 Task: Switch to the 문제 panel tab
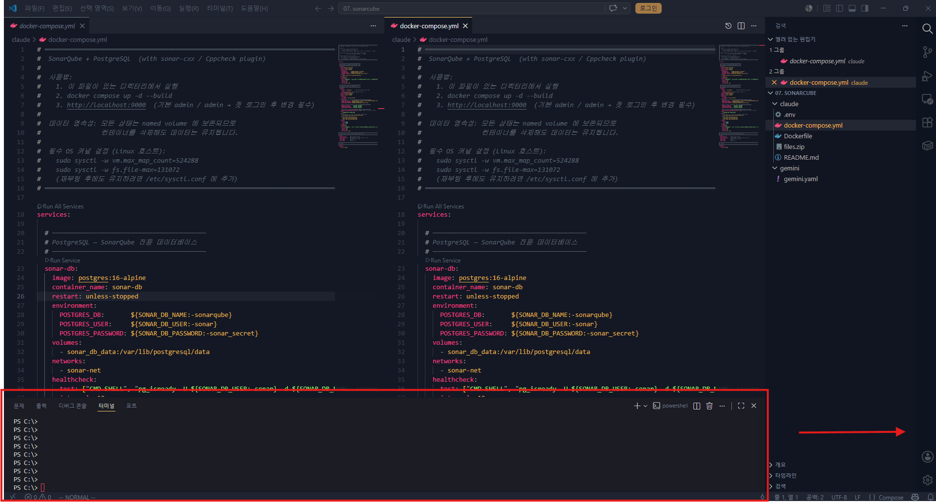[x=19, y=406]
